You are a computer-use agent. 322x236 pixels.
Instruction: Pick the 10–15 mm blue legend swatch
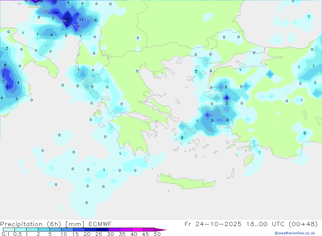pyautogui.click(x=67, y=230)
